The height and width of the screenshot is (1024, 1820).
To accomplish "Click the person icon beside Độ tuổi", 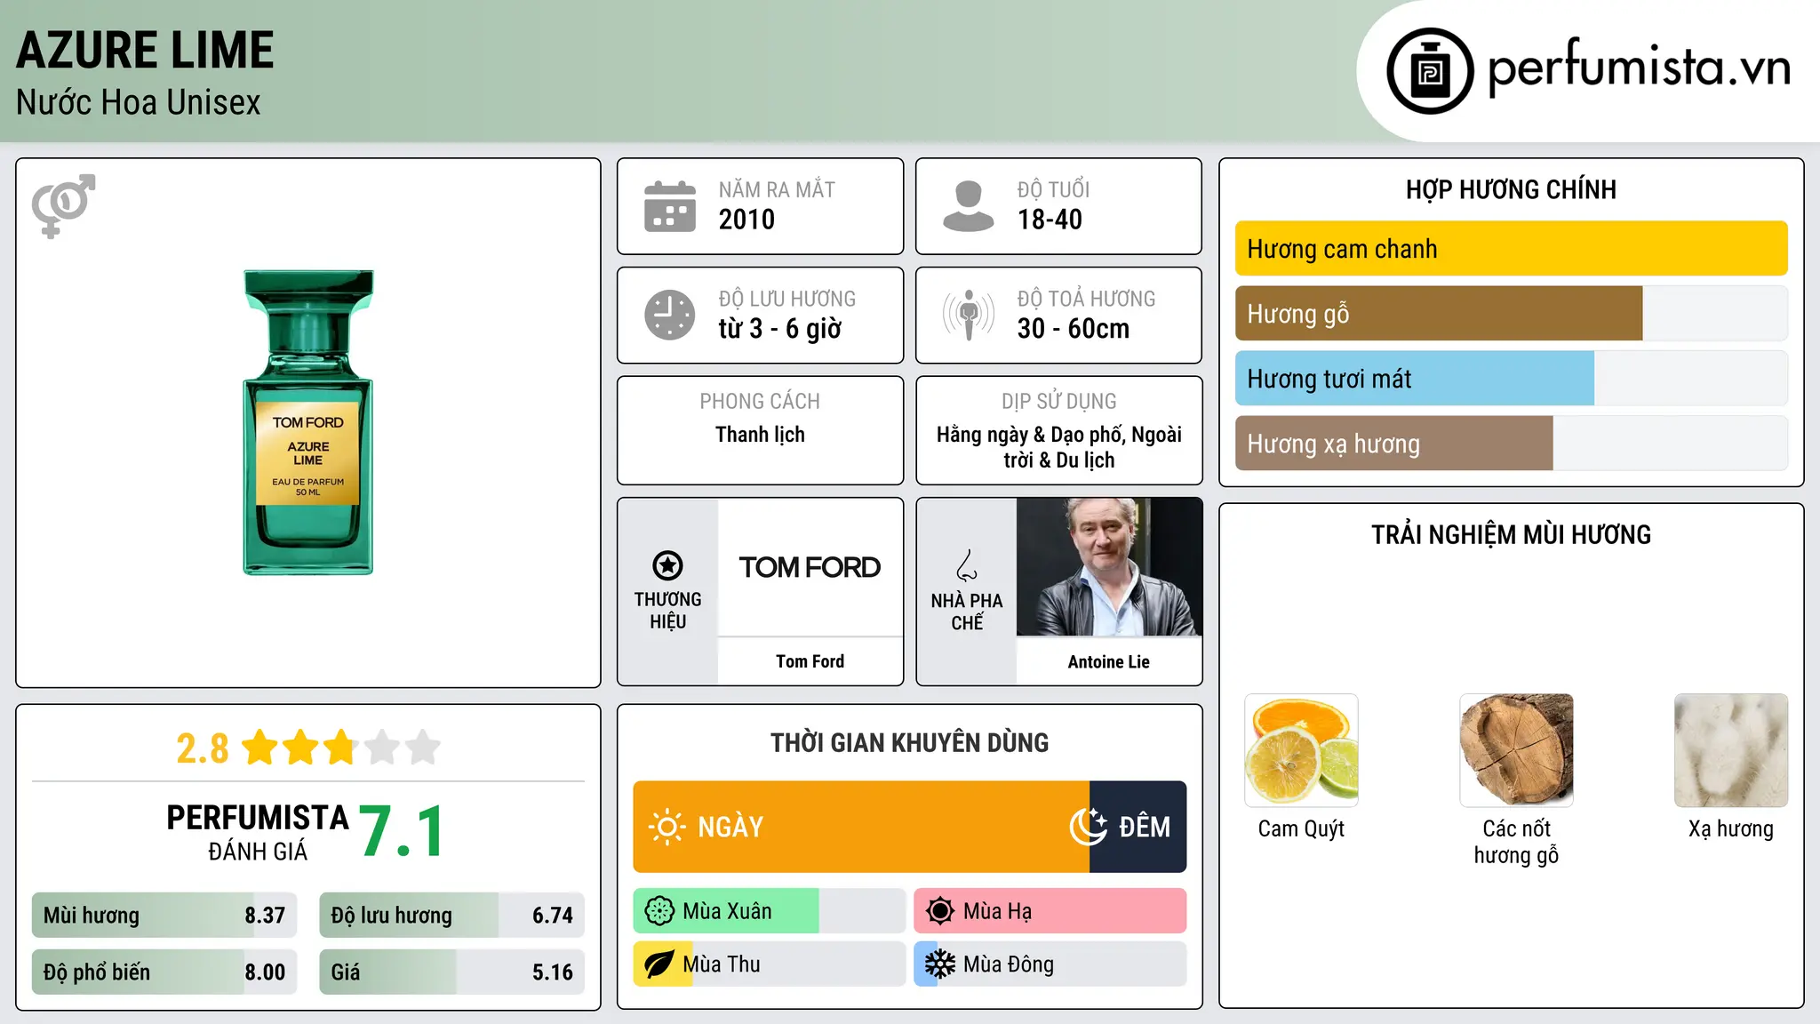I will pos(969,206).
